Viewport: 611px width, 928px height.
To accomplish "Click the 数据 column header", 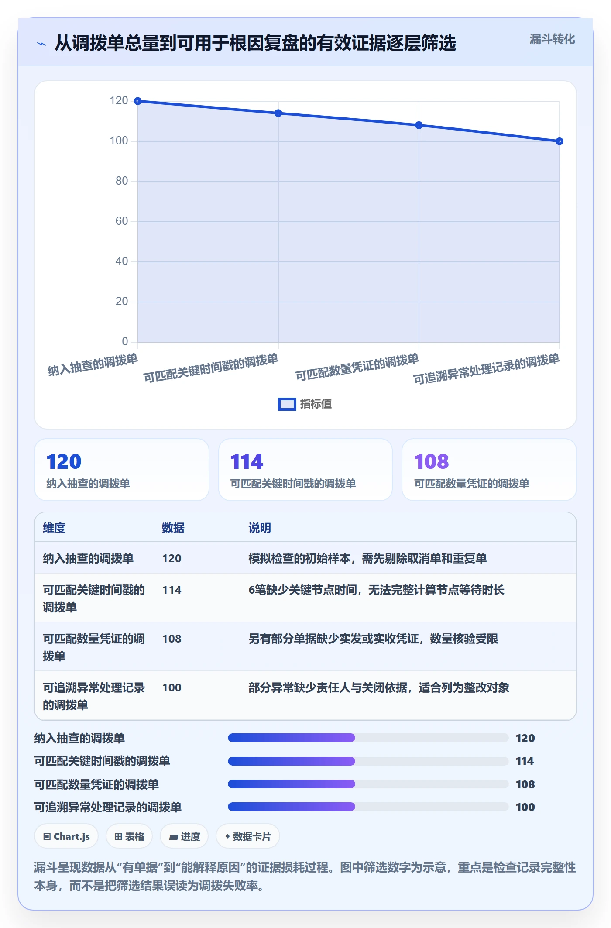I will coord(173,528).
